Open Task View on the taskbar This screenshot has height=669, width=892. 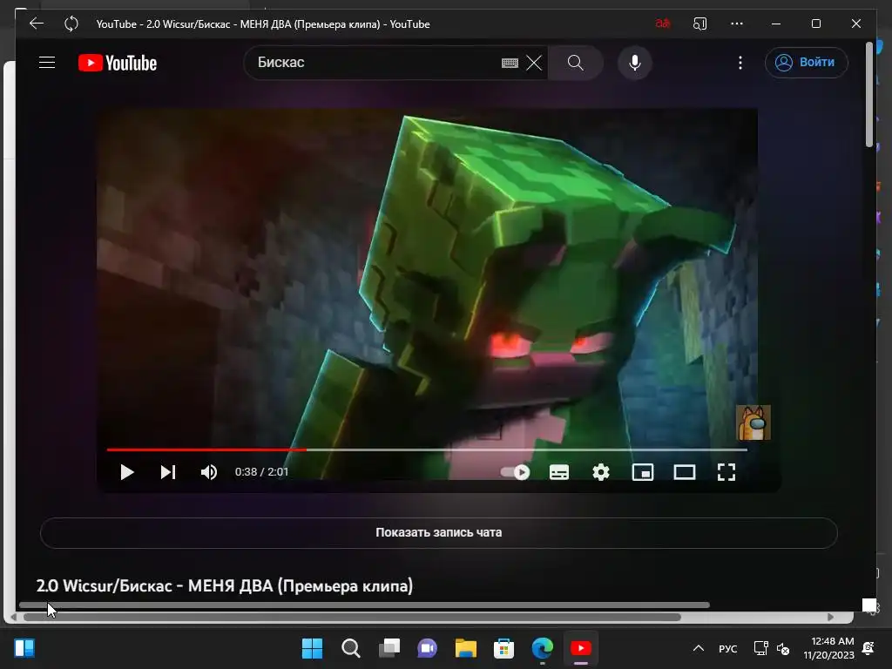[389, 648]
